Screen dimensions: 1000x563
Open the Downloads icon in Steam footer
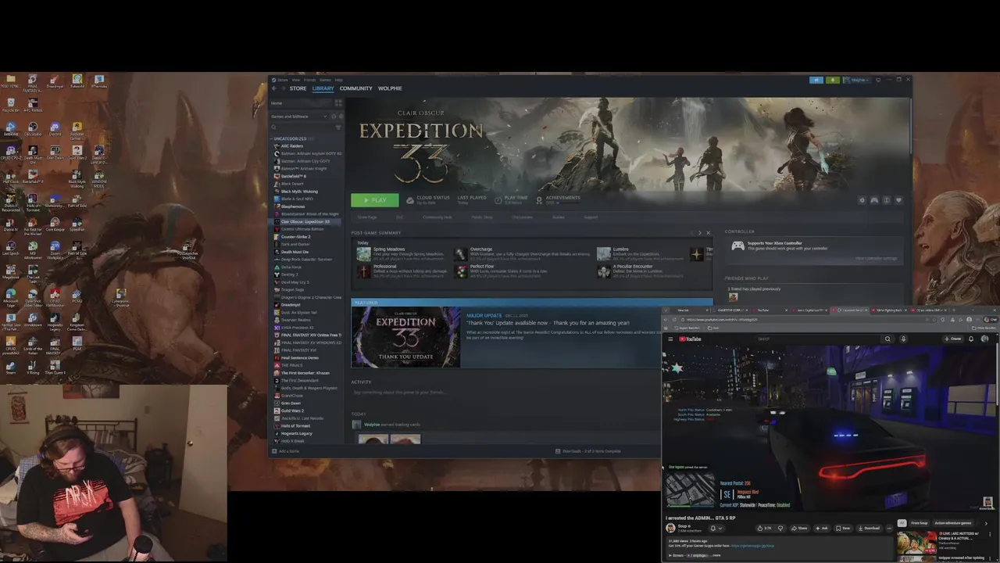[x=558, y=451]
